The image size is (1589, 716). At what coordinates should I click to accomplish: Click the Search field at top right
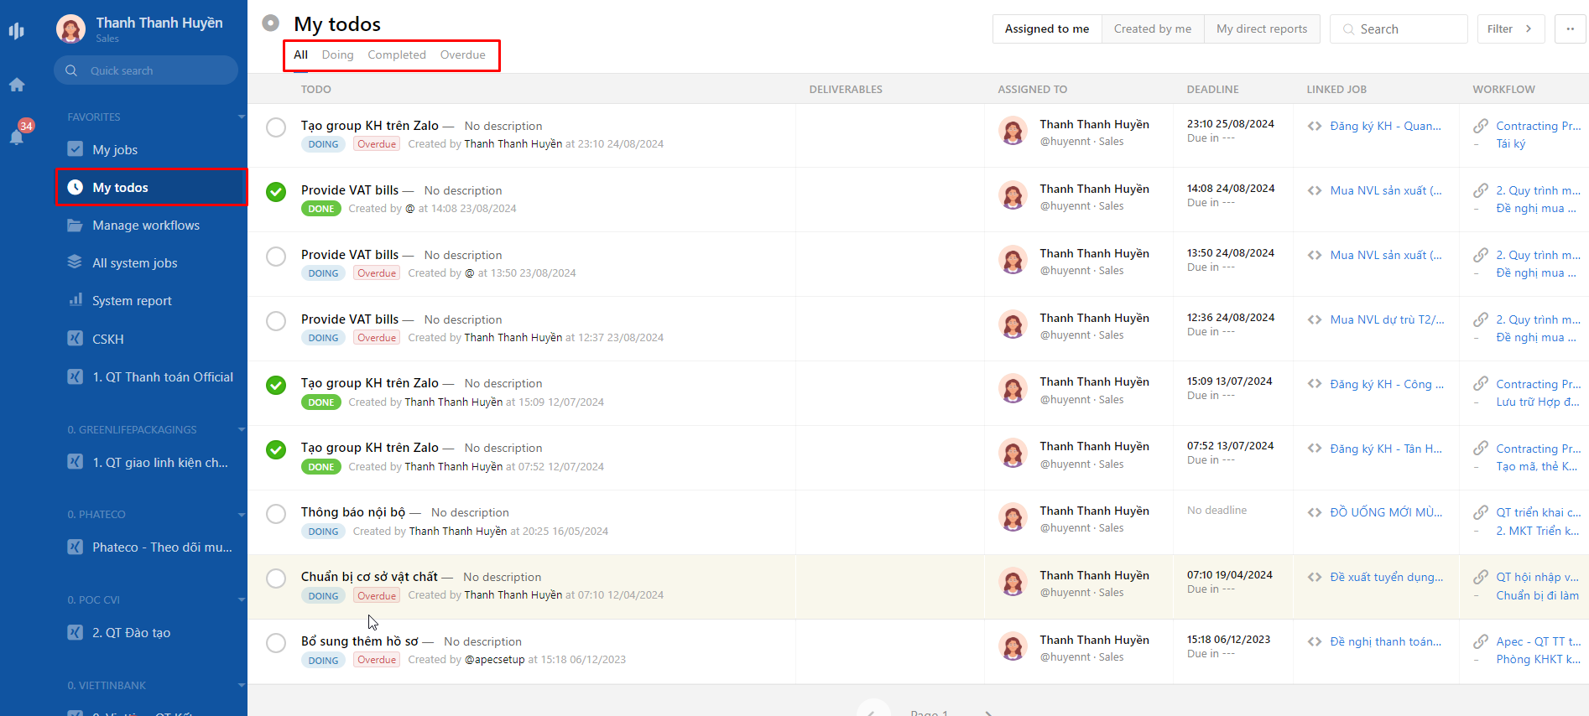click(x=1399, y=29)
